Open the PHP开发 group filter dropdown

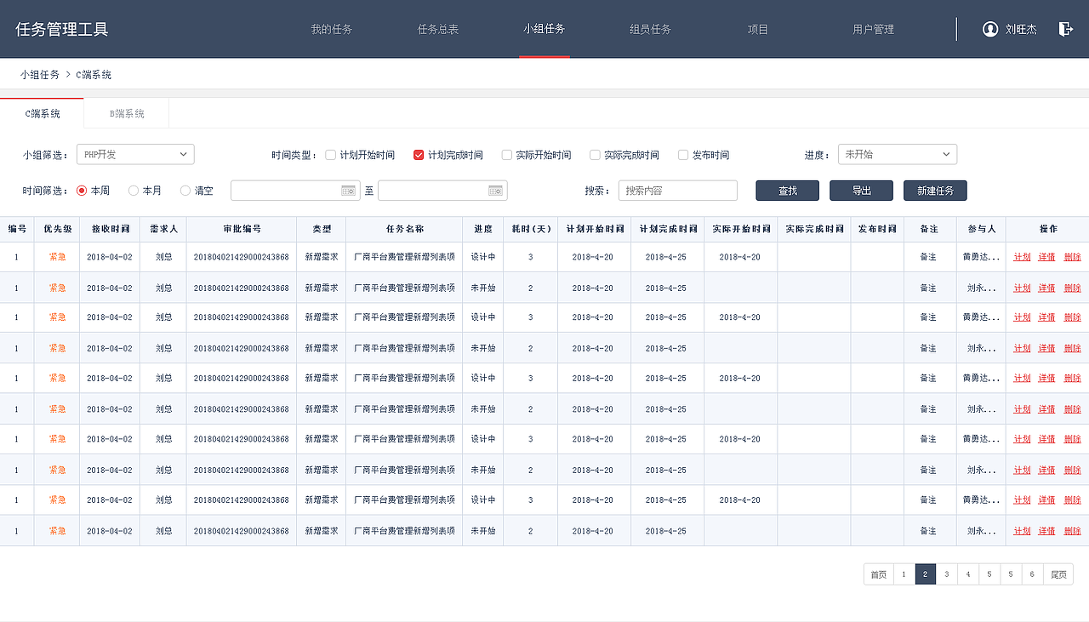point(134,154)
